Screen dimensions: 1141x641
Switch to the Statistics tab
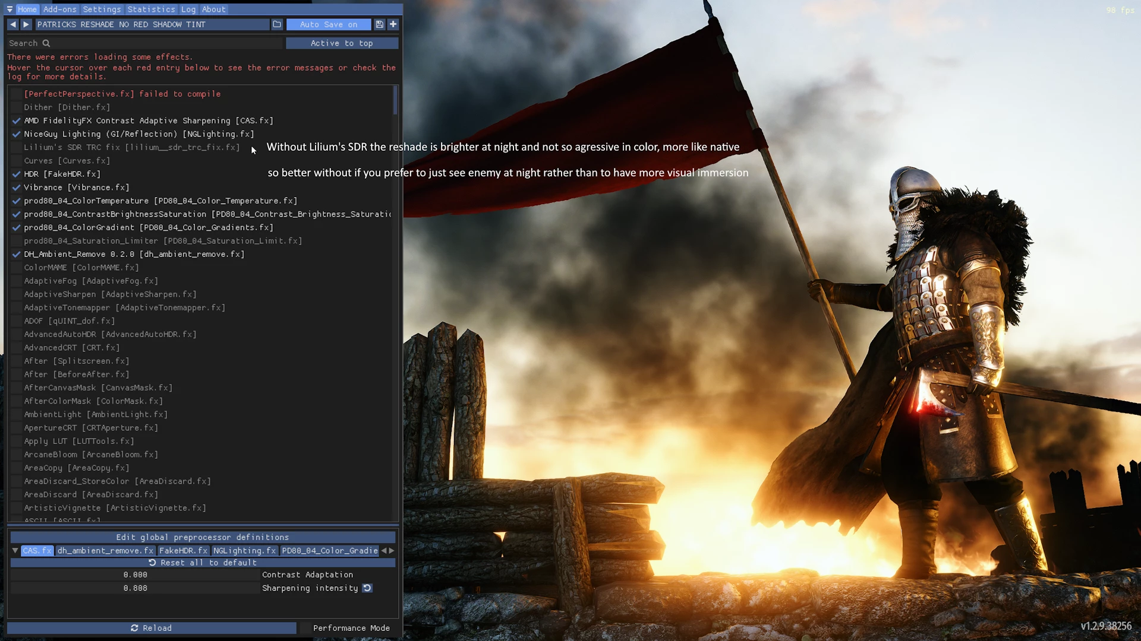[152, 9]
